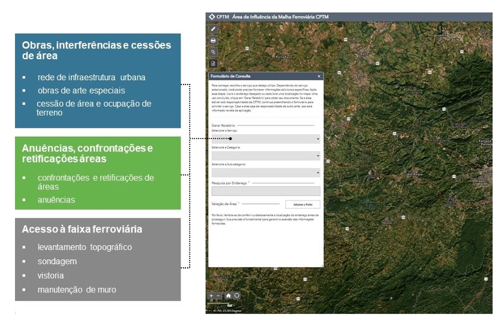The height and width of the screenshot is (320, 501).
Task: Click the circular locate icon
Action: [x=237, y=295]
